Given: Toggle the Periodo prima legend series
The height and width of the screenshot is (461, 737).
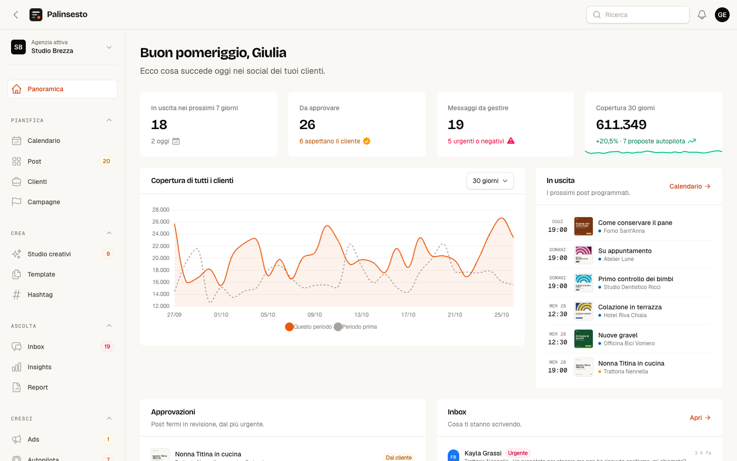Looking at the screenshot, I should click(x=355, y=327).
